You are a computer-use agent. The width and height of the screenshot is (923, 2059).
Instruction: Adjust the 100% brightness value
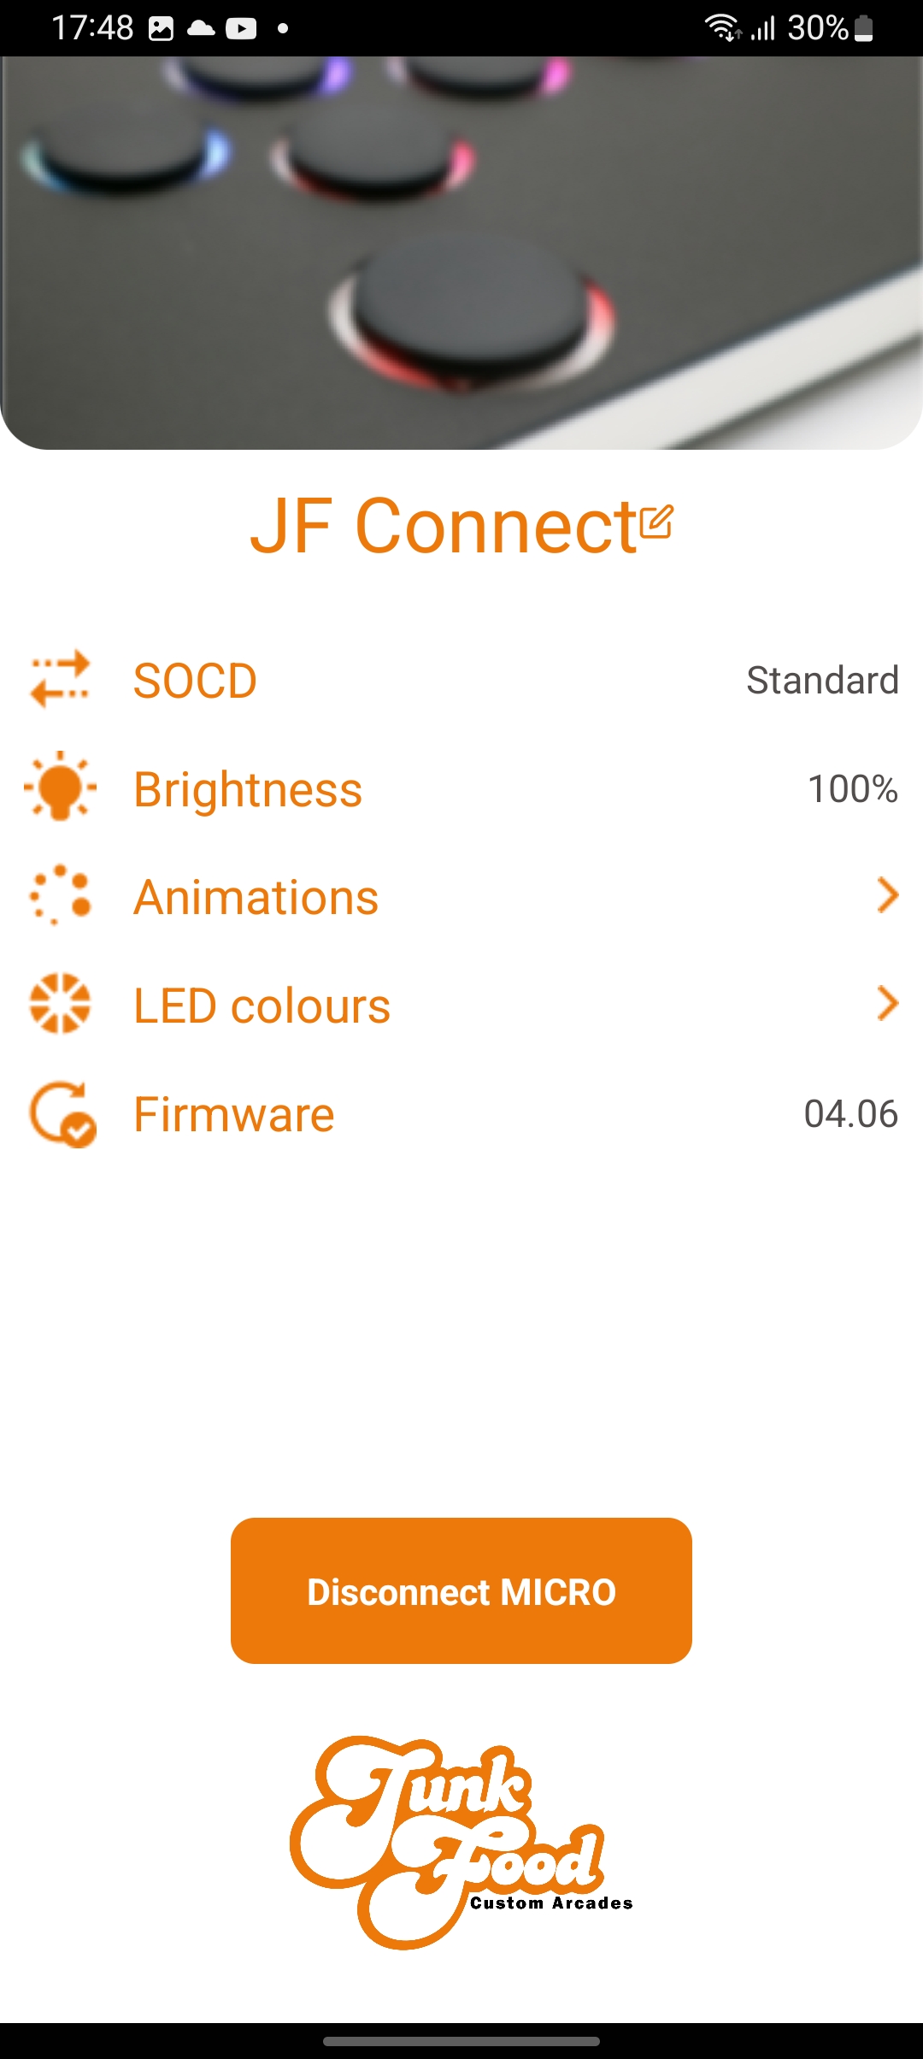[853, 788]
